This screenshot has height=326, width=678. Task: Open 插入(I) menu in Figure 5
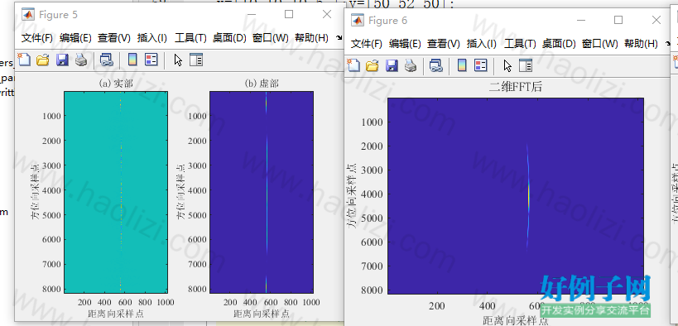point(152,37)
